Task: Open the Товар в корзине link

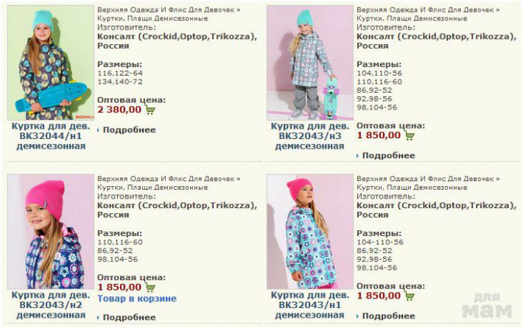Action: (x=137, y=299)
